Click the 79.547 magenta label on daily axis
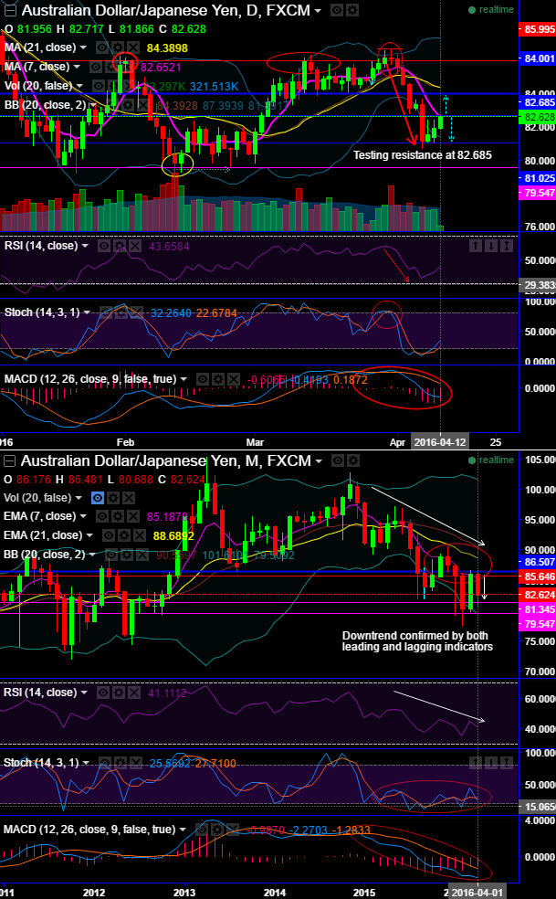This screenshot has height=899, width=556. (537, 193)
